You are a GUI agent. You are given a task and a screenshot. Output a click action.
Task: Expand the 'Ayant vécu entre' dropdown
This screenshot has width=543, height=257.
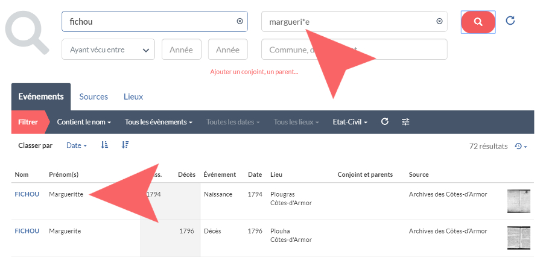pyautogui.click(x=108, y=49)
